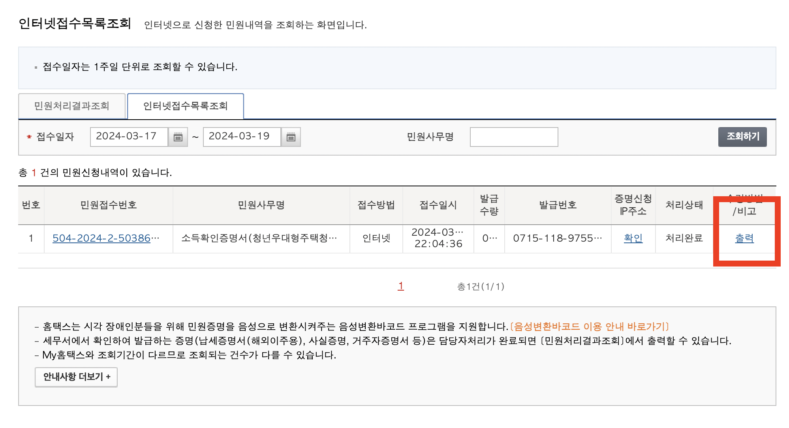Open the end date calendar picker icon
Viewport: 789px width, 428px height.
(291, 137)
